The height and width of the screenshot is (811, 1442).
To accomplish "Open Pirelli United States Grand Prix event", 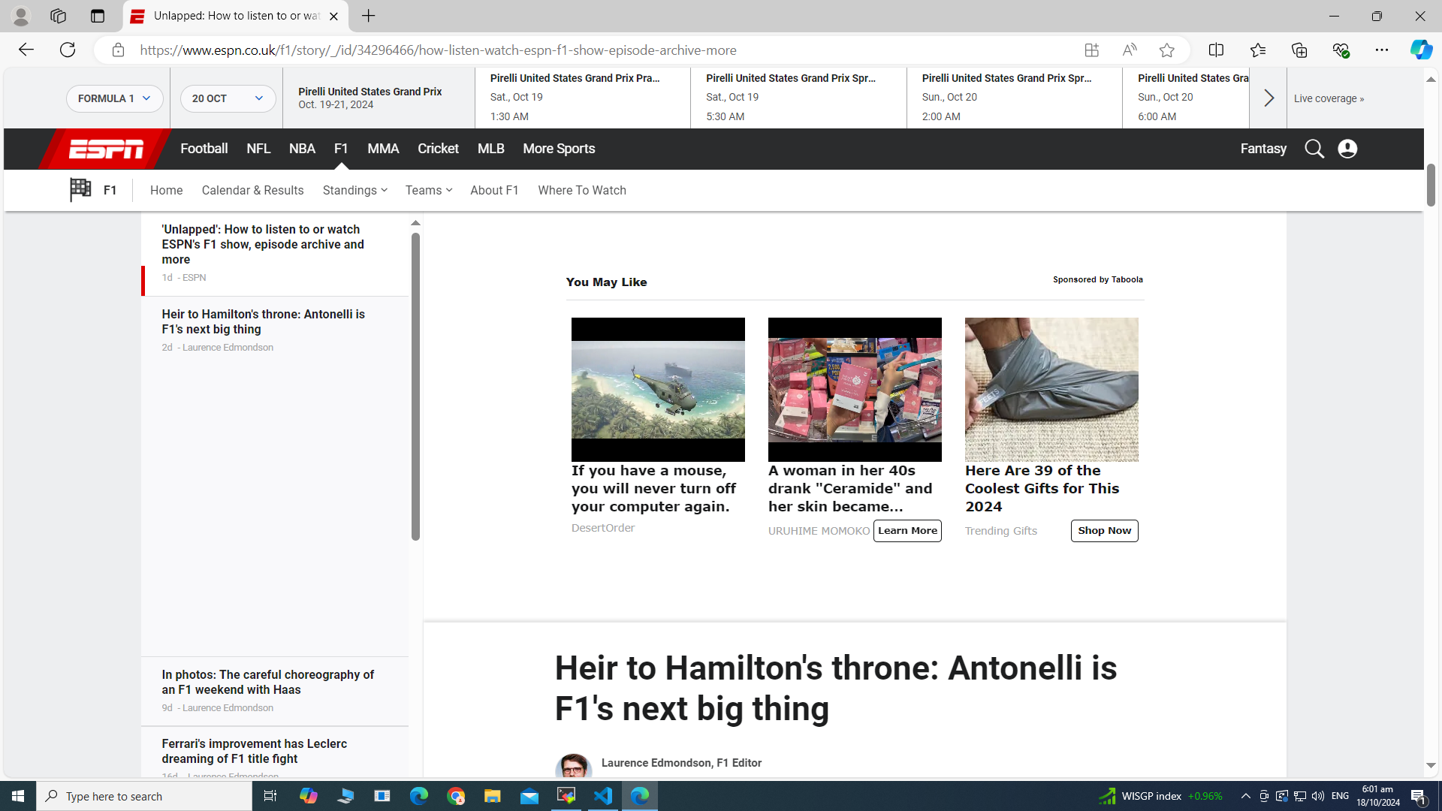I will 379,98.
